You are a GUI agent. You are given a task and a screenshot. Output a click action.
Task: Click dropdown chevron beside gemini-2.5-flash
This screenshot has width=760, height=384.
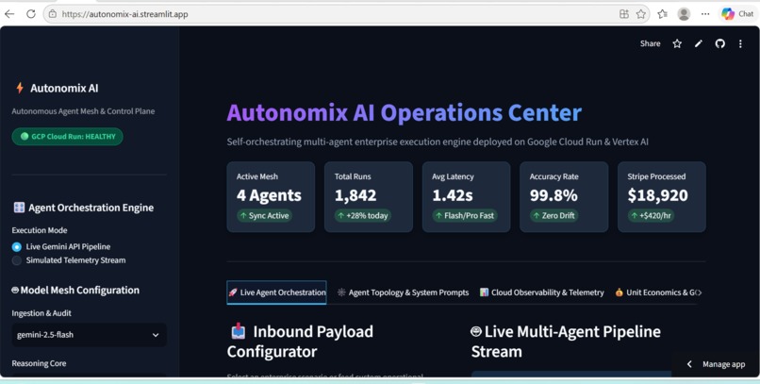[156, 335]
